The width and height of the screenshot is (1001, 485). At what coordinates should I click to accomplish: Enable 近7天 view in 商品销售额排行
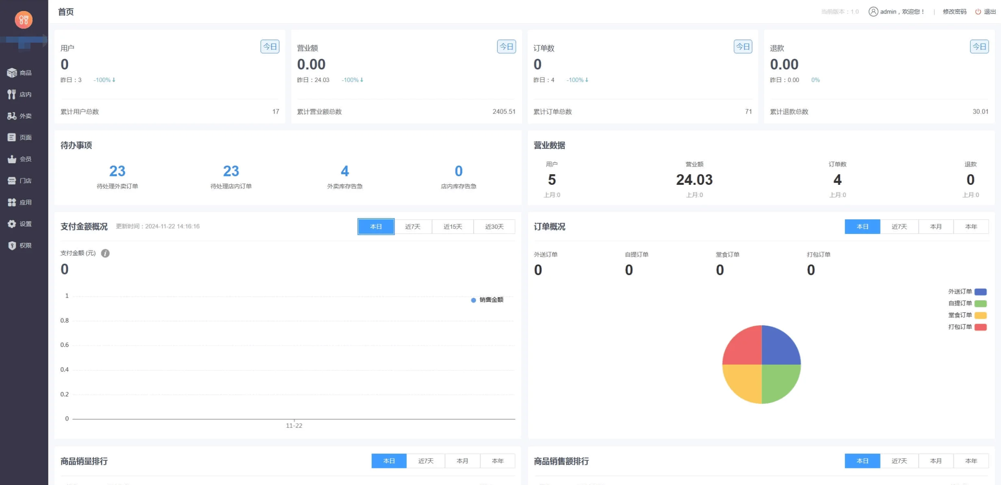(x=899, y=461)
